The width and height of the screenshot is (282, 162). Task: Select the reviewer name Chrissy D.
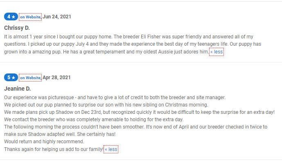tap(17, 28)
